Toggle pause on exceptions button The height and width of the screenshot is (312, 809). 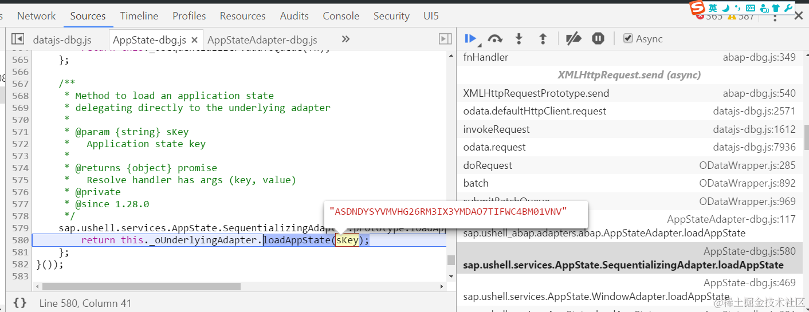(598, 39)
